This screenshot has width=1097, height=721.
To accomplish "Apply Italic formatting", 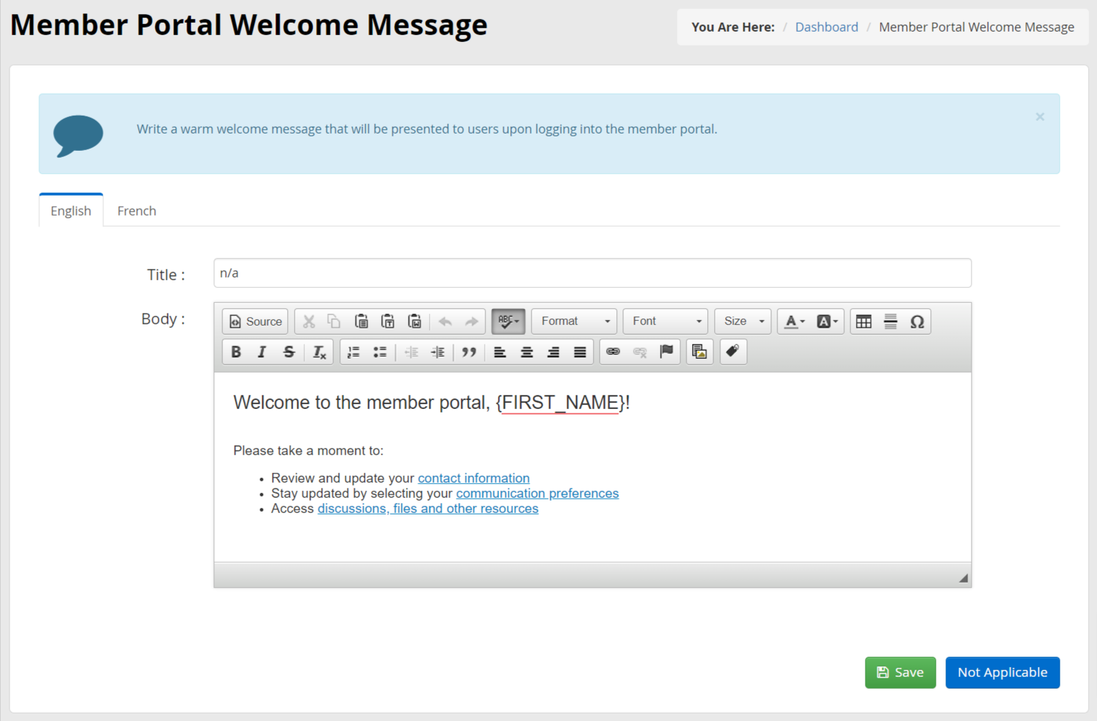I will point(262,352).
